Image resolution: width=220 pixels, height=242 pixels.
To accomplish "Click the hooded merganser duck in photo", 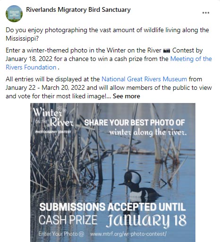I will (139, 185).
